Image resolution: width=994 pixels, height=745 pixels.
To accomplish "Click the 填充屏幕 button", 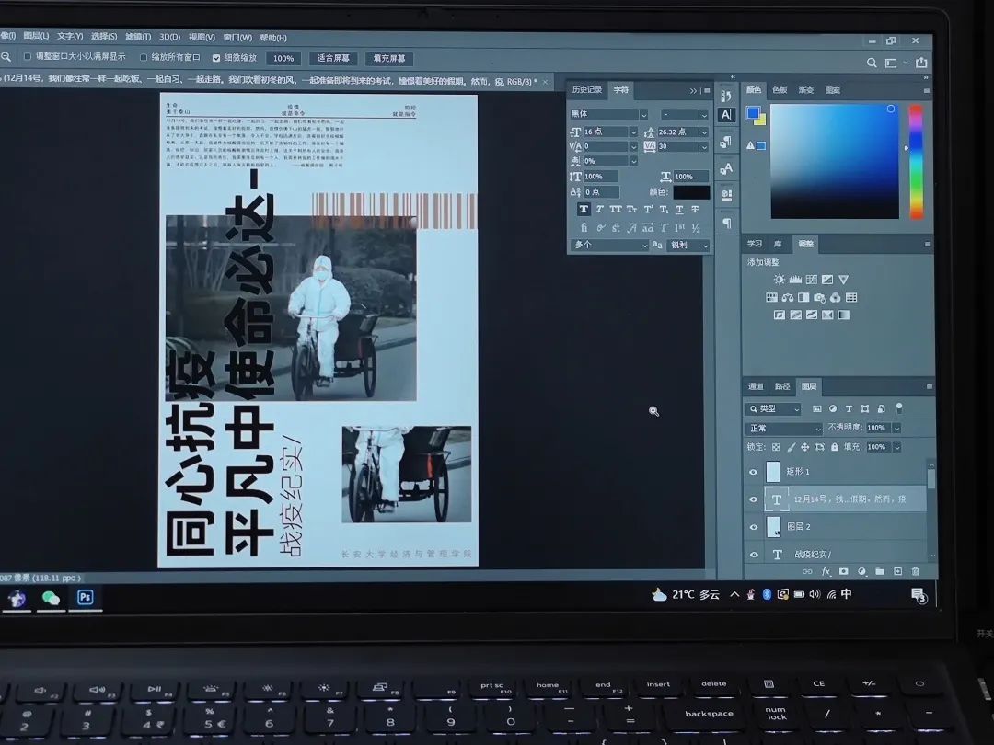I will (389, 58).
